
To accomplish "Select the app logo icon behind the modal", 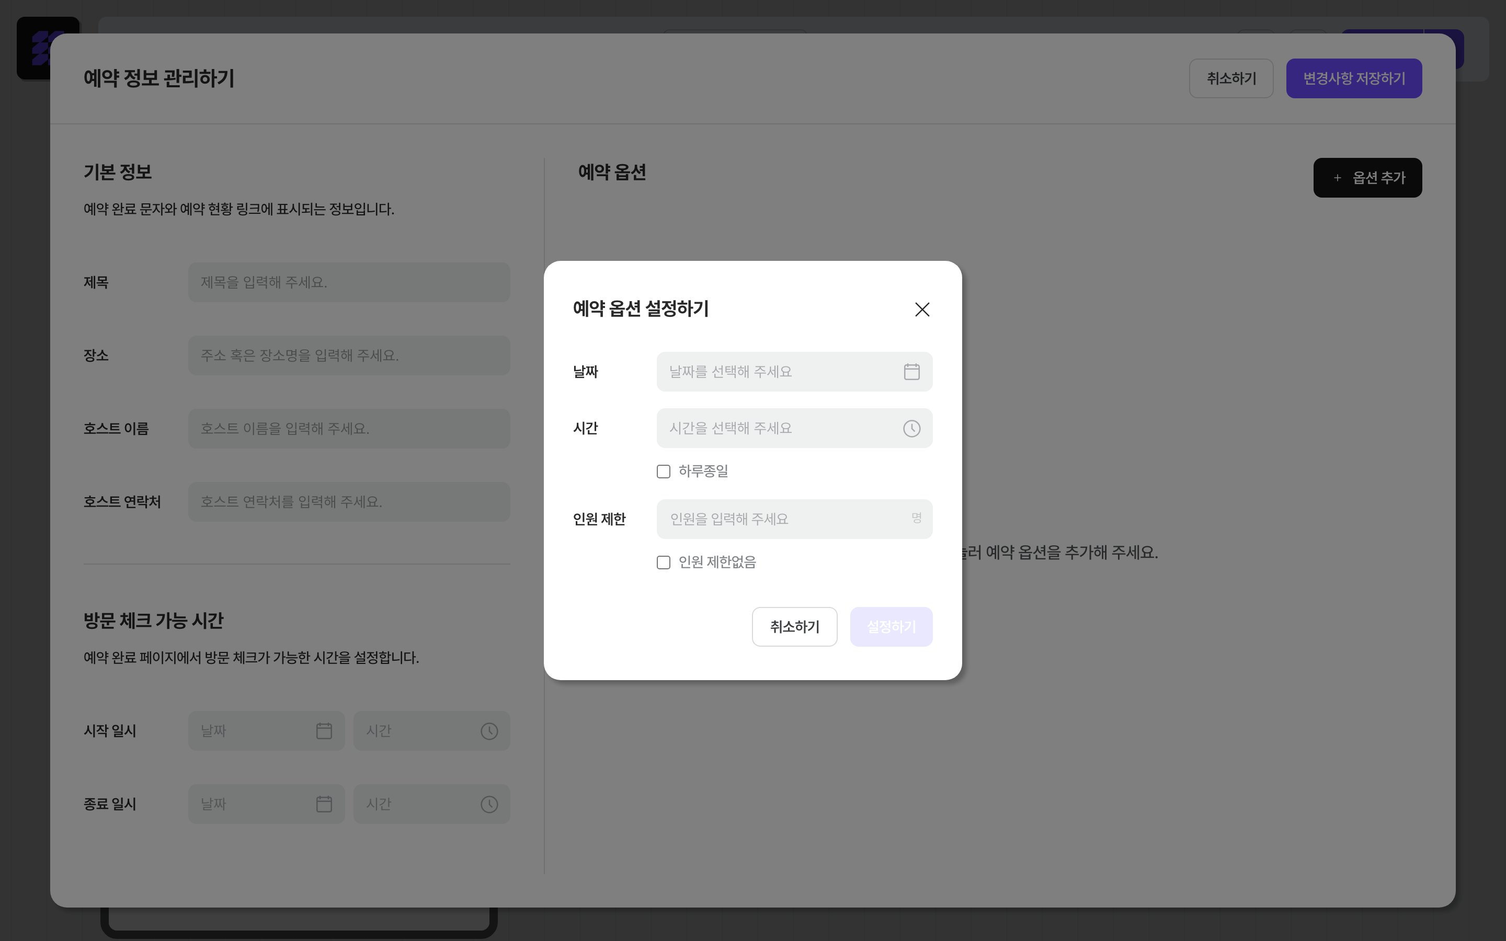I will point(47,48).
